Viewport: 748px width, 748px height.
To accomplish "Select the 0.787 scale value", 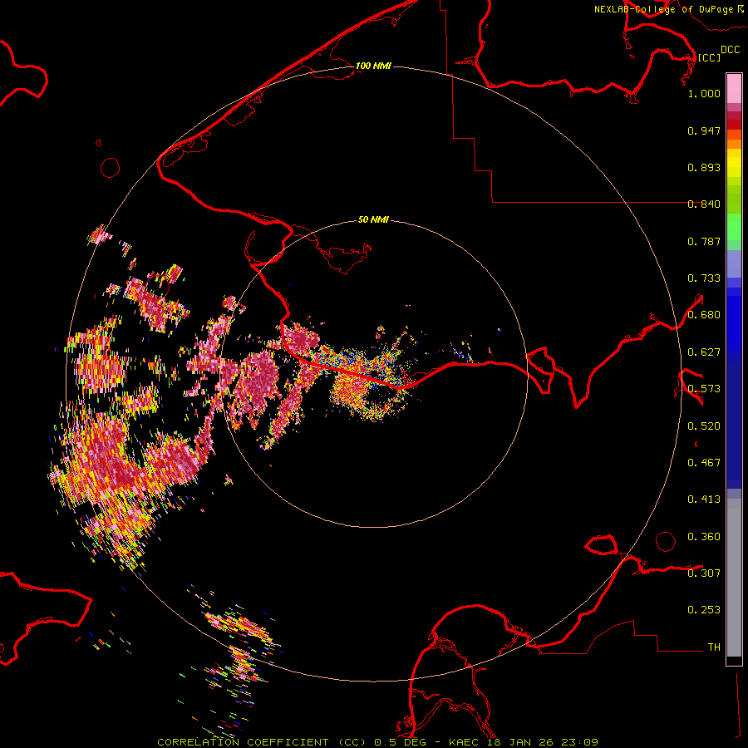I will pos(704,241).
